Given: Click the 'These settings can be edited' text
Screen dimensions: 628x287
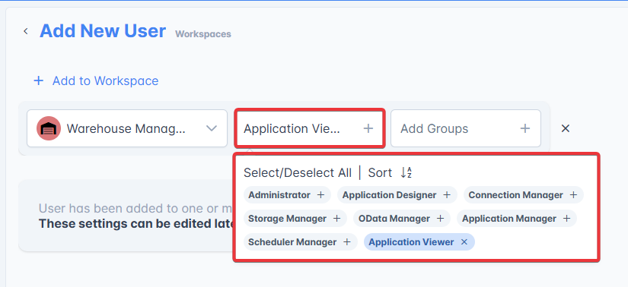Looking at the screenshot, I should coord(136,224).
